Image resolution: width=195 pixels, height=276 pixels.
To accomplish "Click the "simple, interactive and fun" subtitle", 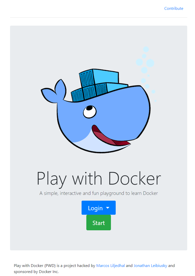I will (x=98, y=193).
